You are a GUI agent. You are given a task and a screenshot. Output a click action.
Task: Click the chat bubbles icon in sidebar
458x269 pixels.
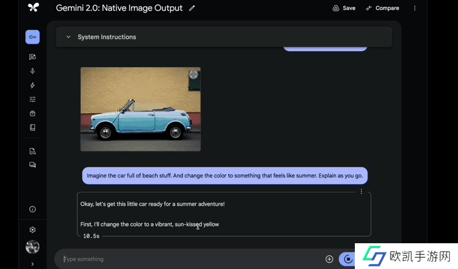click(32, 165)
